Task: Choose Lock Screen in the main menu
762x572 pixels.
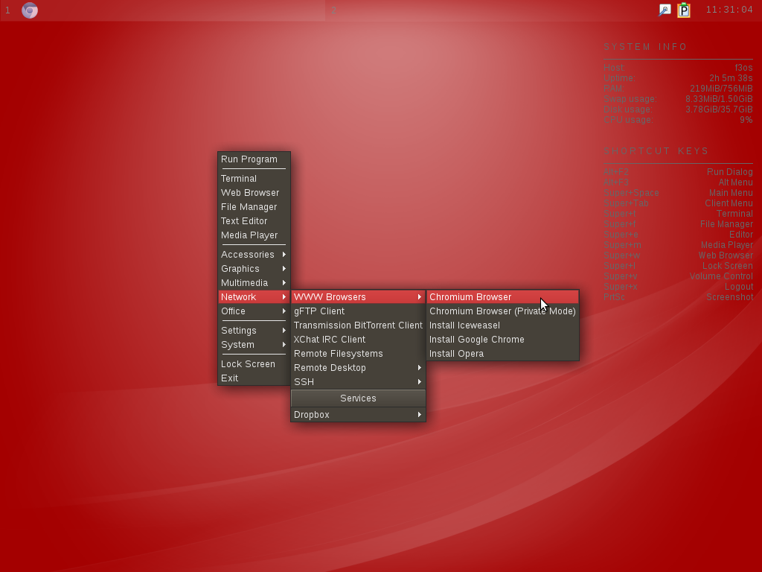Action: click(x=254, y=363)
